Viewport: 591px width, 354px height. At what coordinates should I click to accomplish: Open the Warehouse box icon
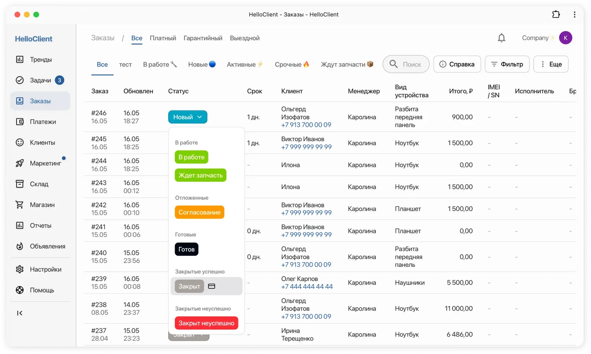pos(20,184)
